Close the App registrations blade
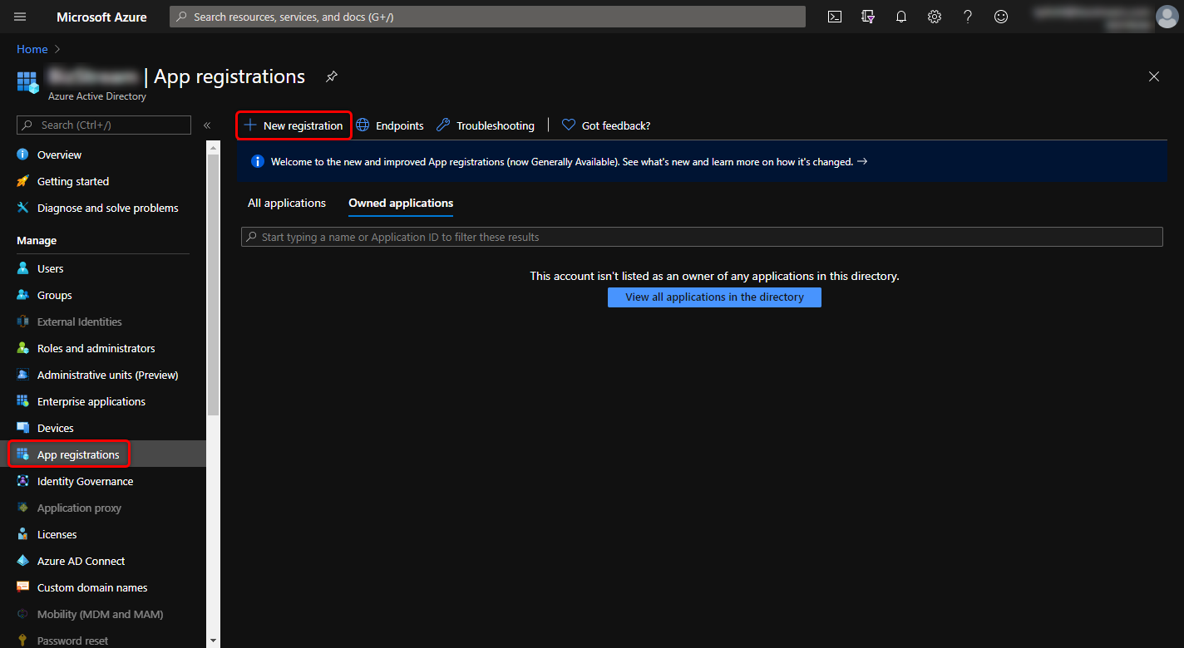The width and height of the screenshot is (1184, 648). tap(1154, 76)
